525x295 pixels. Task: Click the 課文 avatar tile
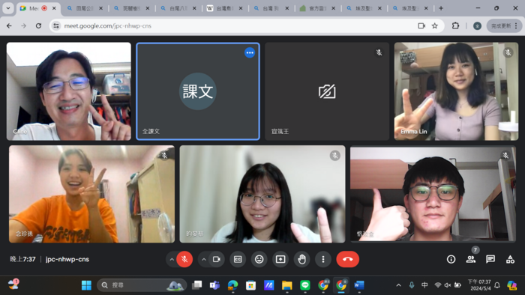(x=198, y=91)
